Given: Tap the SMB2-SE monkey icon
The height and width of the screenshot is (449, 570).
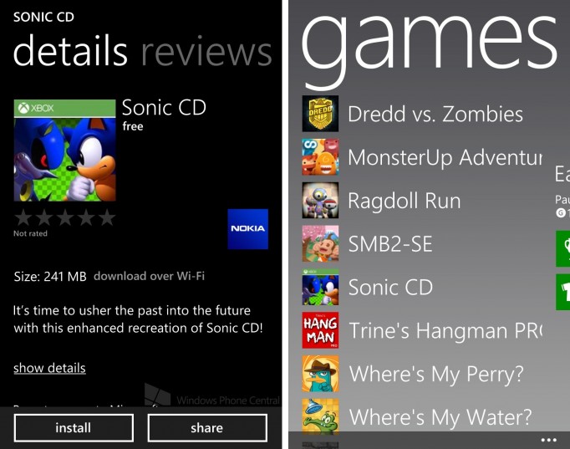Looking at the screenshot, I should click(x=320, y=243).
